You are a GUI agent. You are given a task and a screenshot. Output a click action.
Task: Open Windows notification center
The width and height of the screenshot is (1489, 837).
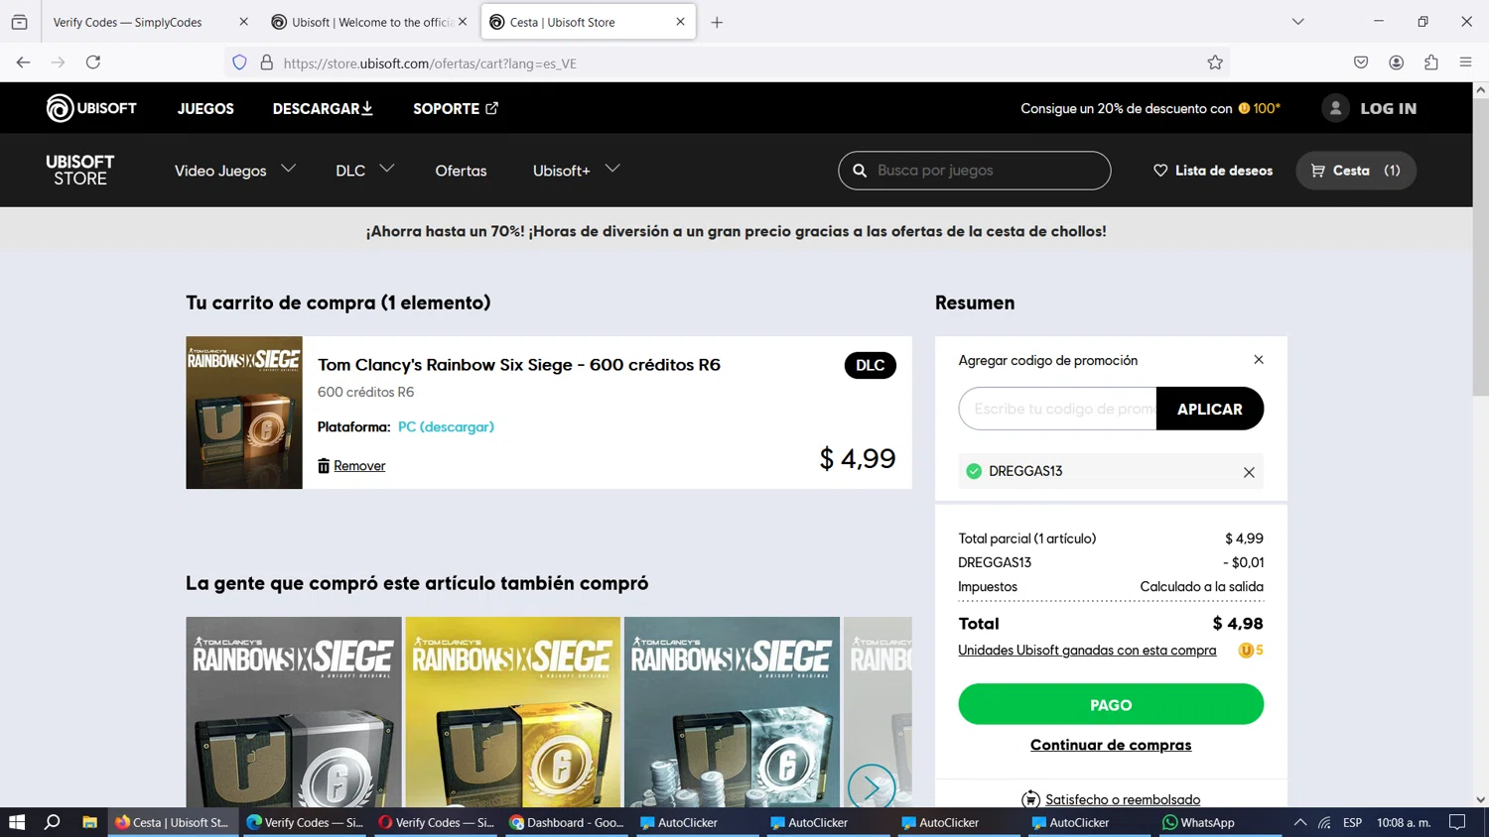[1457, 822]
